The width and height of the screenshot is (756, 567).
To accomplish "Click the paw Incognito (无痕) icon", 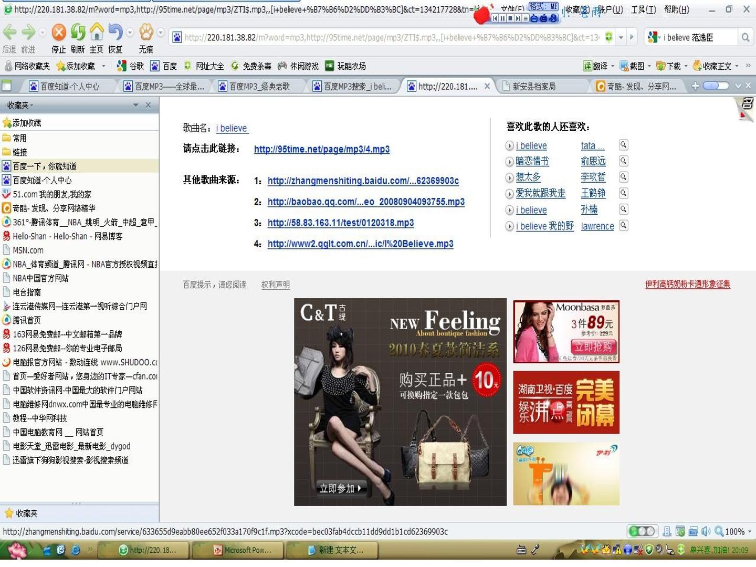I will click(146, 33).
